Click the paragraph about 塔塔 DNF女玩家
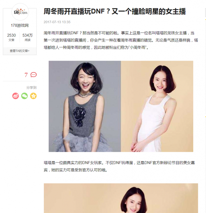Screen dimensions: 206x213 coord(119,166)
